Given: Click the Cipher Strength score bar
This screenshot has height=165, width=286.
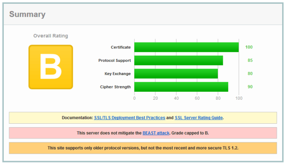Looking at the screenshot, I should [181, 87].
